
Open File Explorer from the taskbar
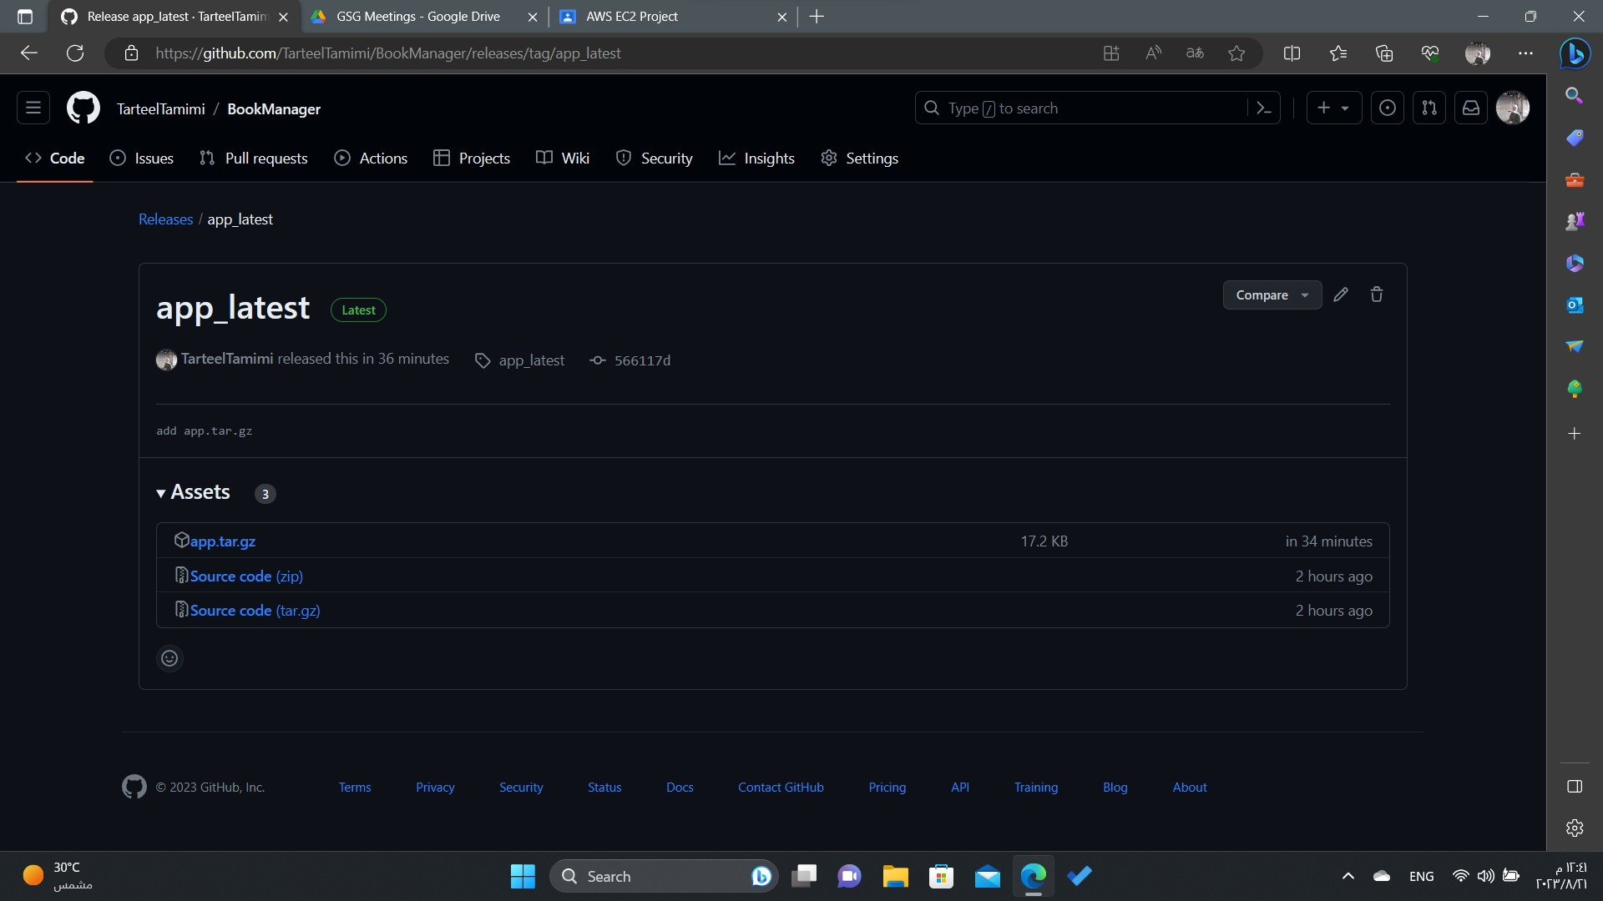(x=895, y=876)
